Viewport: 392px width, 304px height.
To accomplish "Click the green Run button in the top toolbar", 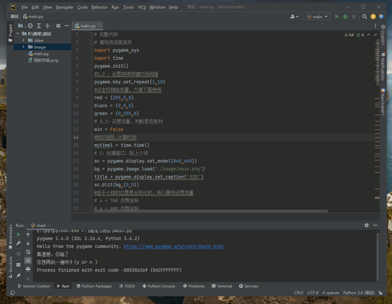I will pos(337,16).
